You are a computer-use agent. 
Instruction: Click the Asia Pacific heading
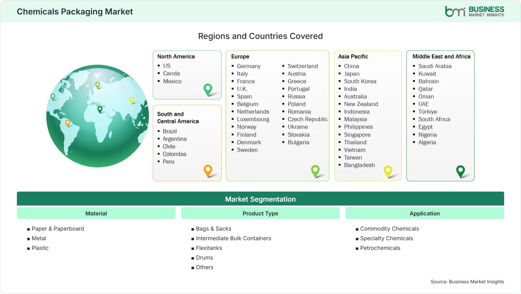353,57
